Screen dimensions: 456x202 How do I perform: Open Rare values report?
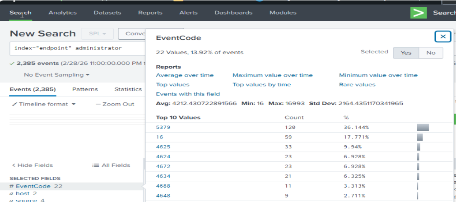click(x=357, y=84)
